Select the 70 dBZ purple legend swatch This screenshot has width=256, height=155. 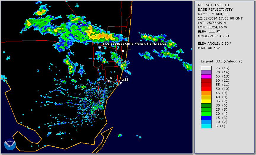pyautogui.click(x=206, y=72)
